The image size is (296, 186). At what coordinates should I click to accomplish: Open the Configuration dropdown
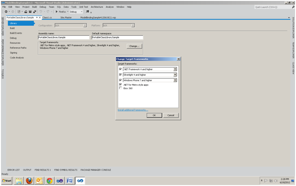pyautogui.click(x=85, y=25)
